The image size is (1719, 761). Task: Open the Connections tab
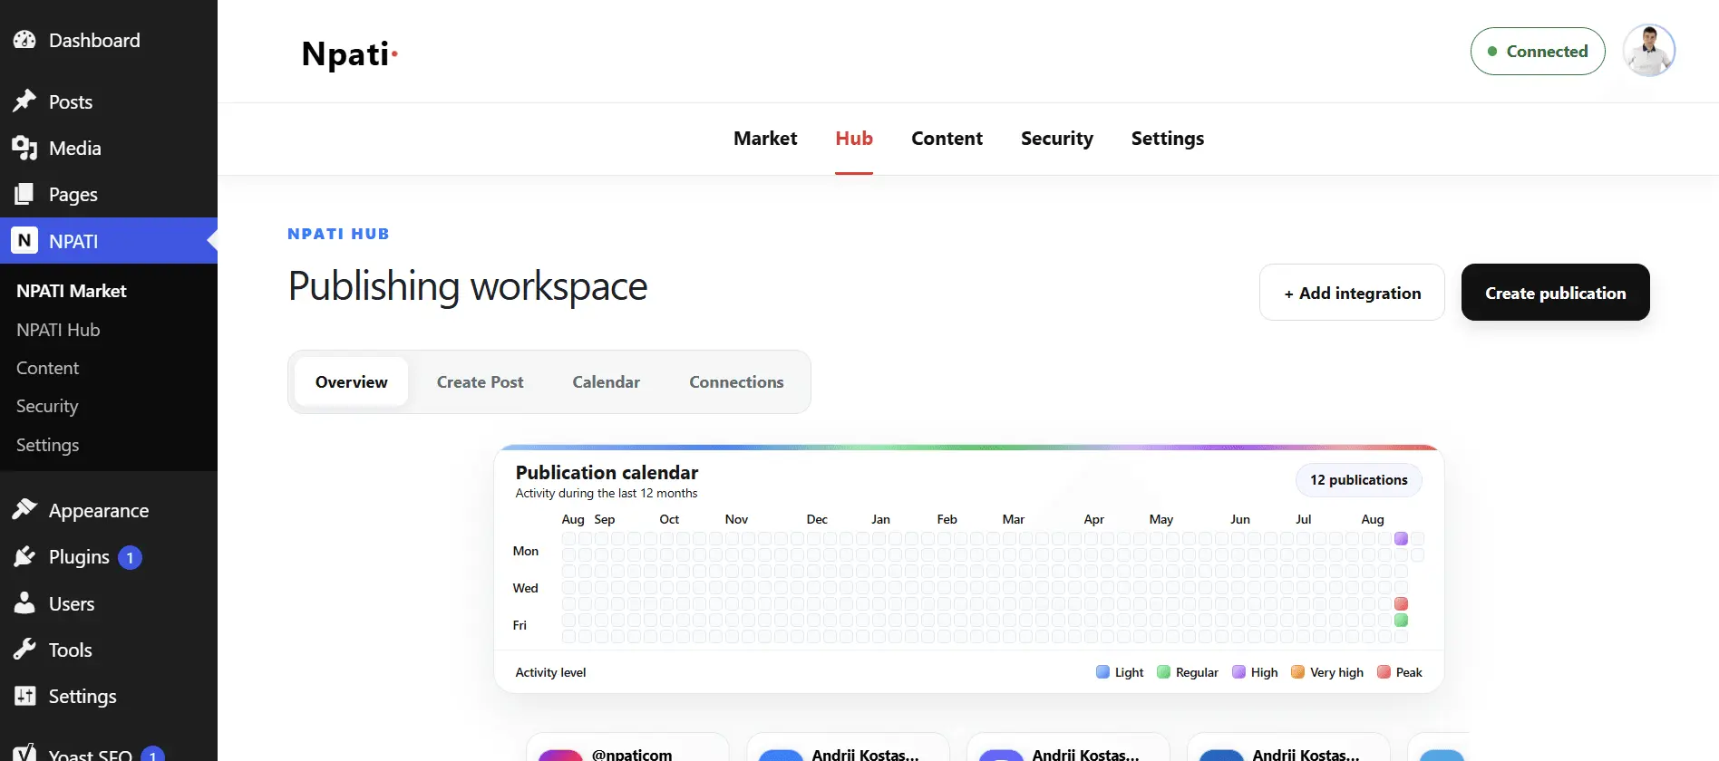(x=736, y=382)
